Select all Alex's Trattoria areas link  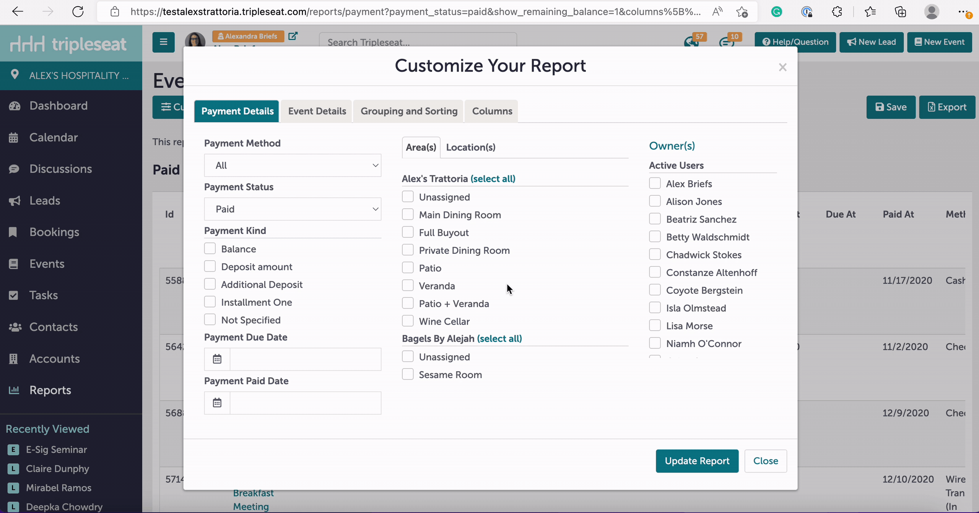493,179
